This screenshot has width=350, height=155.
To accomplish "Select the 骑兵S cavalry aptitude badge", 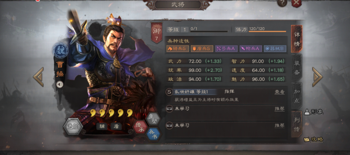I will pos(178,49).
